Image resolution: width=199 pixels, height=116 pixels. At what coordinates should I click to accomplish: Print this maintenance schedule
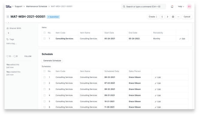[173, 17]
